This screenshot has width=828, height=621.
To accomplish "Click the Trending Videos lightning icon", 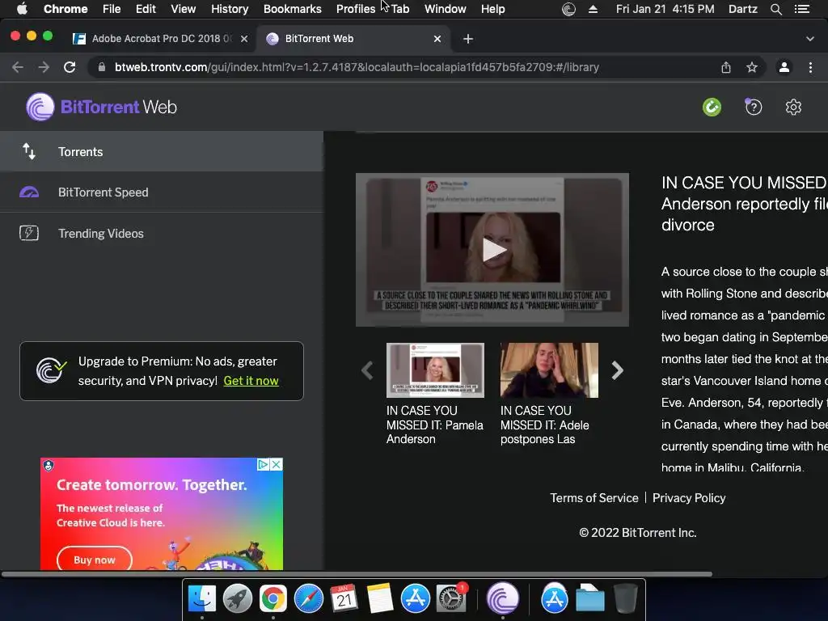I will (x=29, y=233).
